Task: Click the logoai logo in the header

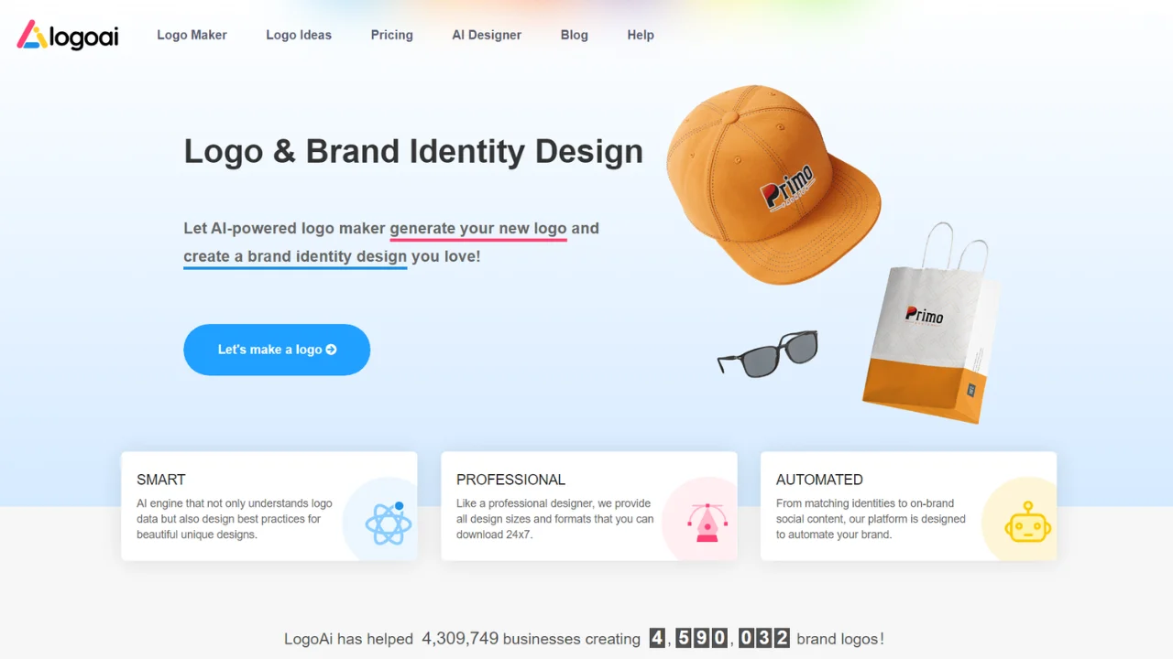Action: (68, 35)
